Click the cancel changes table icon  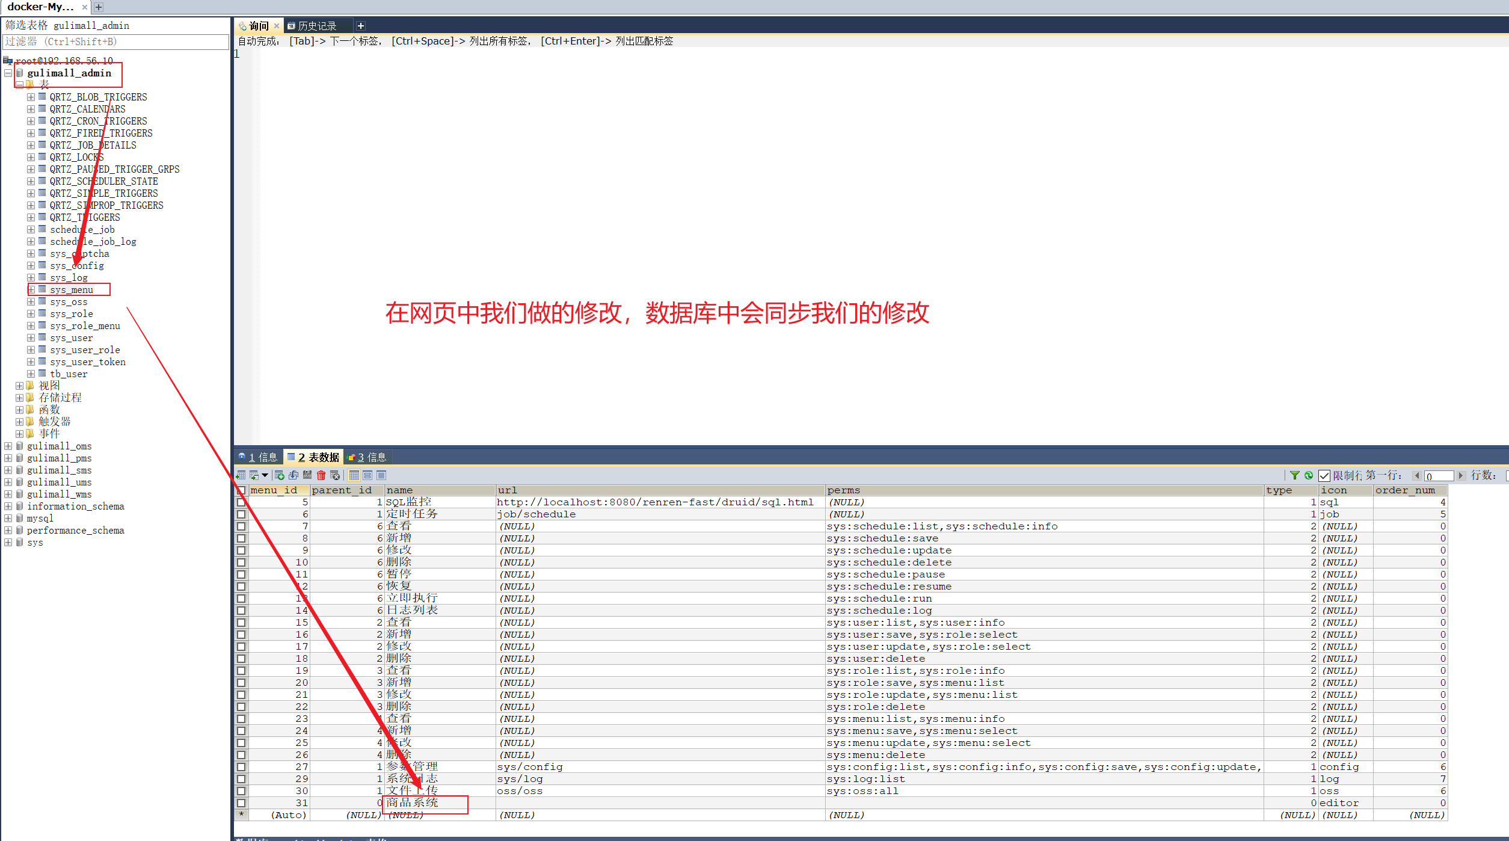coord(335,475)
